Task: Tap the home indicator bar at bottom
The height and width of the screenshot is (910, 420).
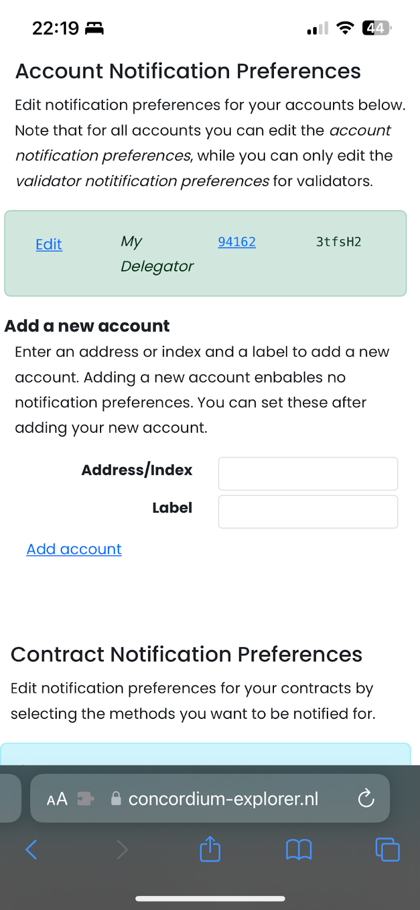Action: click(x=210, y=899)
